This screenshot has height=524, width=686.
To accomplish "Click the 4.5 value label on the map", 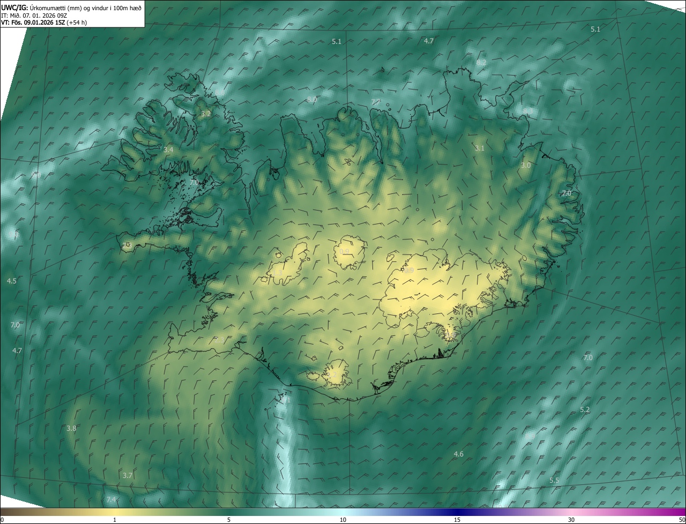I will [x=12, y=281].
